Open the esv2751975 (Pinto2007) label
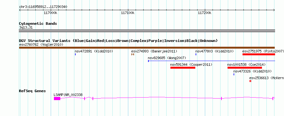284x116 pixels. pos(263,51)
